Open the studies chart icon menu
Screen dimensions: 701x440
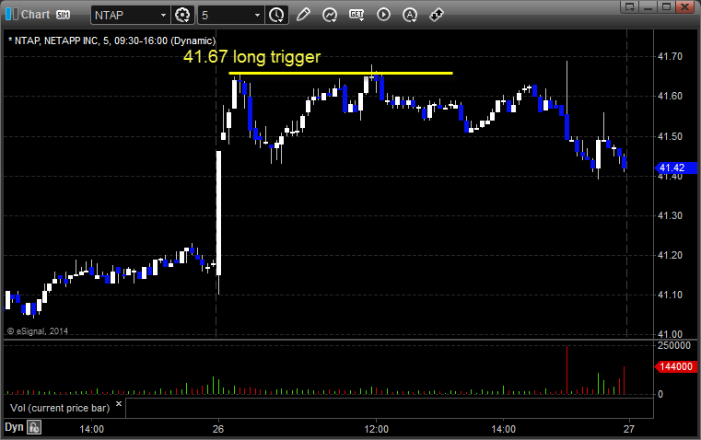pyautogui.click(x=330, y=15)
